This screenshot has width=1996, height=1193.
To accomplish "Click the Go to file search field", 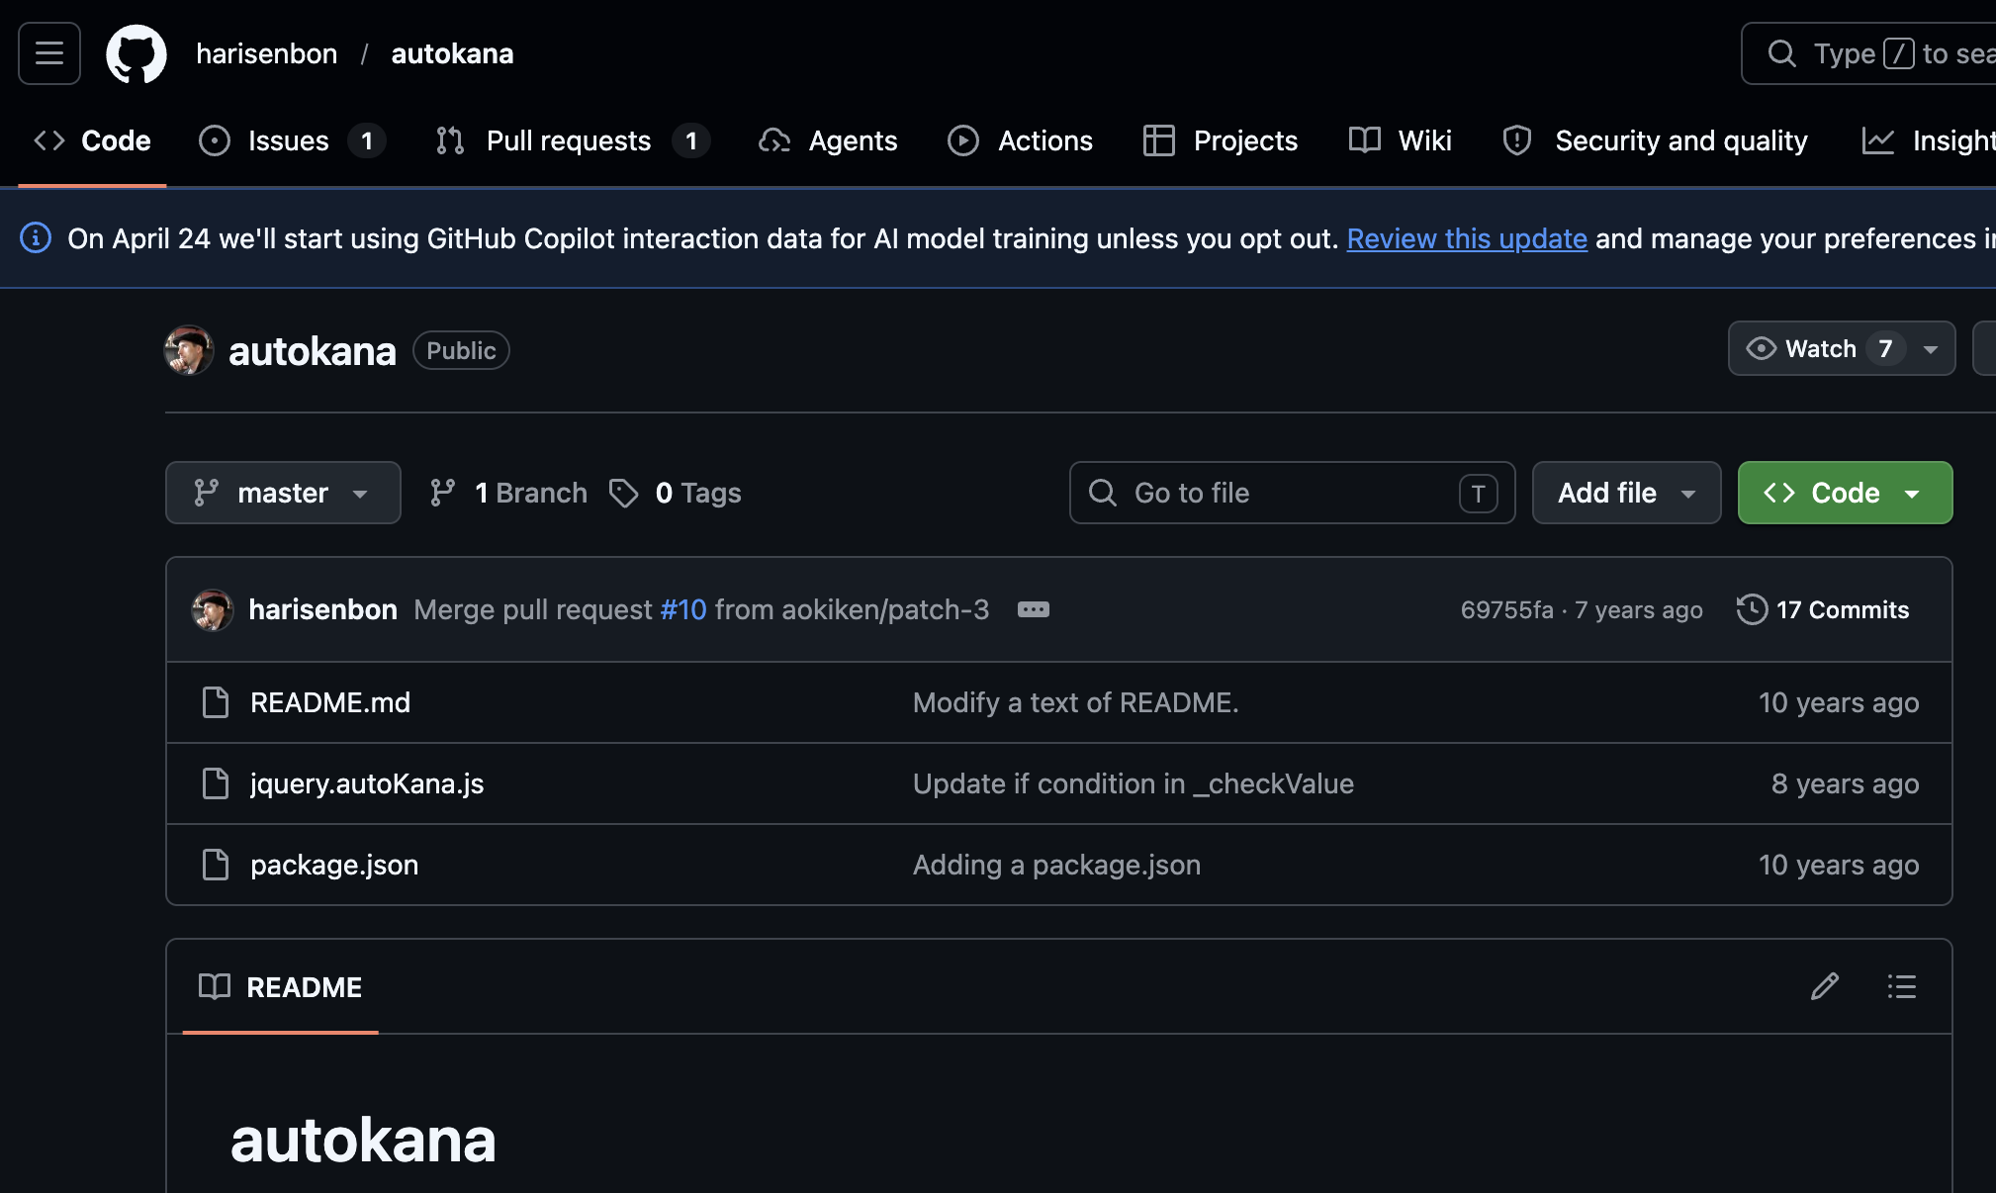I will (x=1292, y=493).
